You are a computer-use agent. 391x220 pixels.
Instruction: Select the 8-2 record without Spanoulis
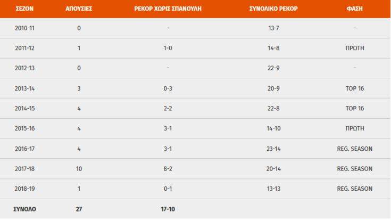(168, 169)
